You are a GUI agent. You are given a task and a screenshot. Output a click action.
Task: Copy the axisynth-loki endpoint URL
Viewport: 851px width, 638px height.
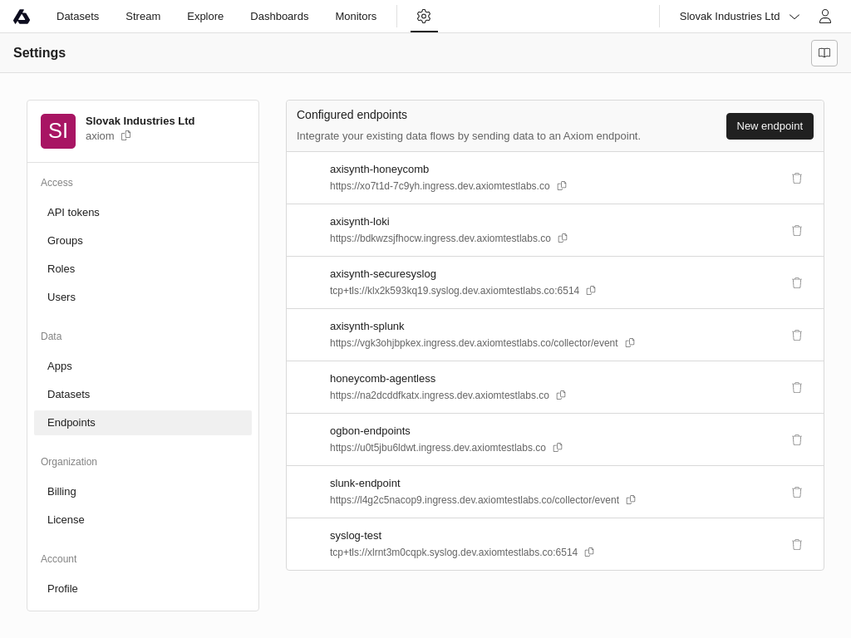tap(563, 238)
